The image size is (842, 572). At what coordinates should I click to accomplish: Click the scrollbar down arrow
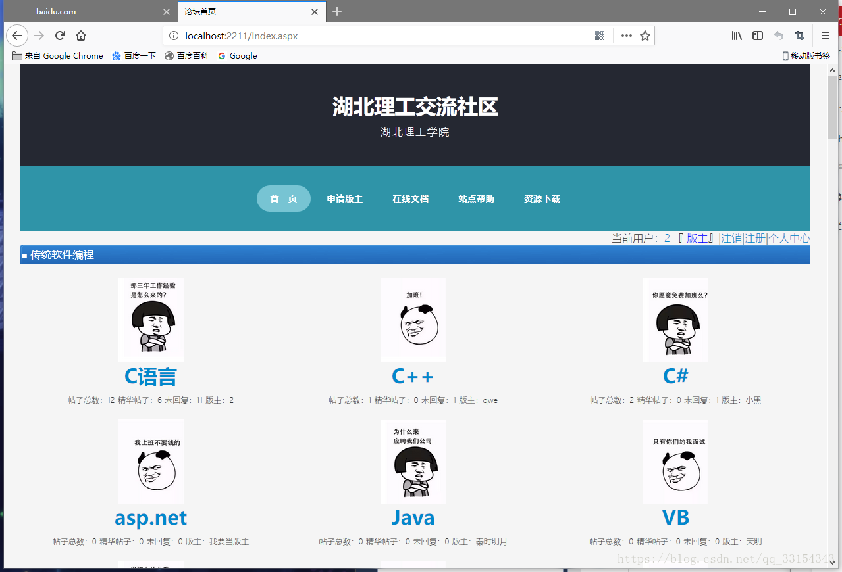point(832,563)
